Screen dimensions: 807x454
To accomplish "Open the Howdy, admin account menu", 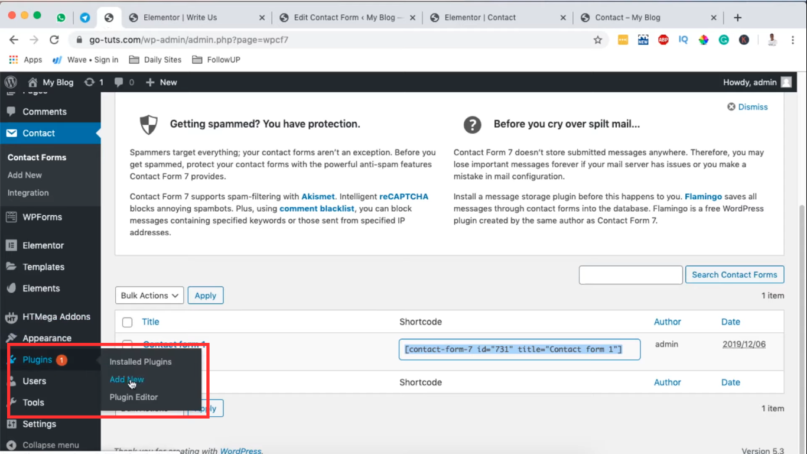I will coord(757,82).
